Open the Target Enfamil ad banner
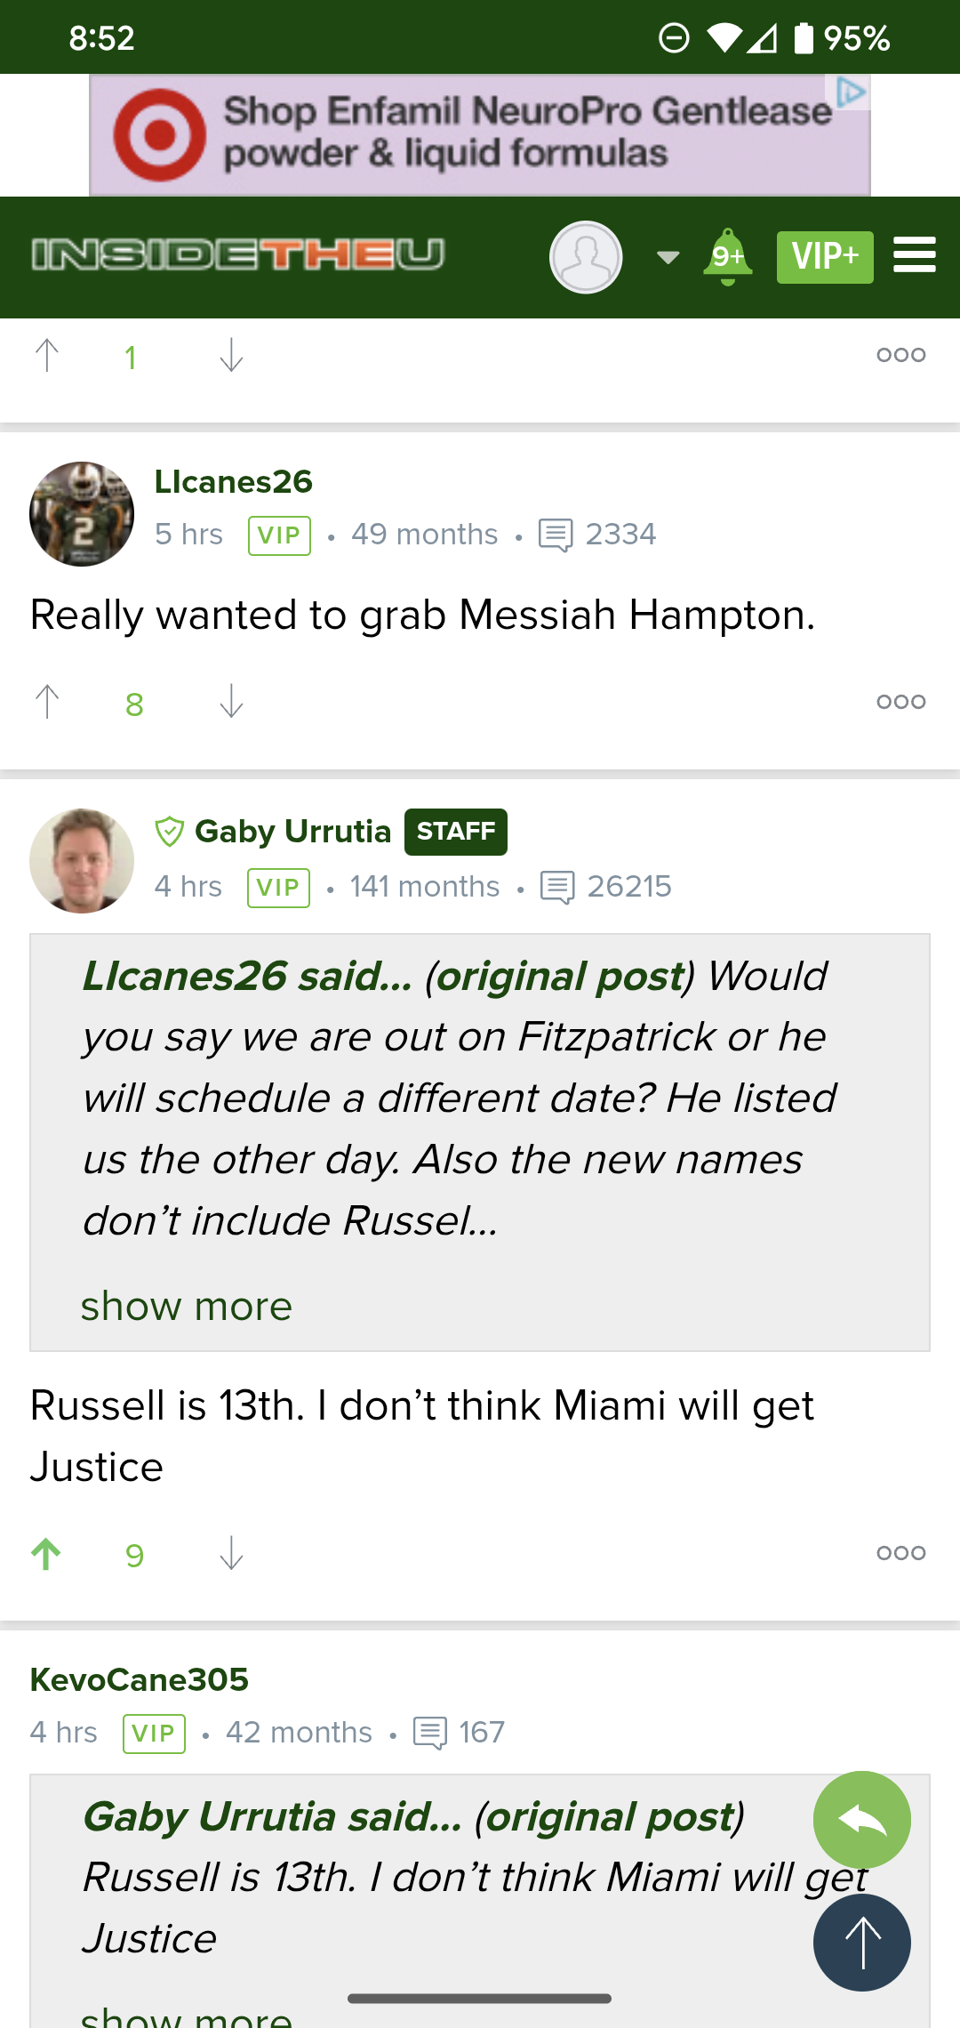Viewport: 960px width, 2028px height. click(480, 135)
